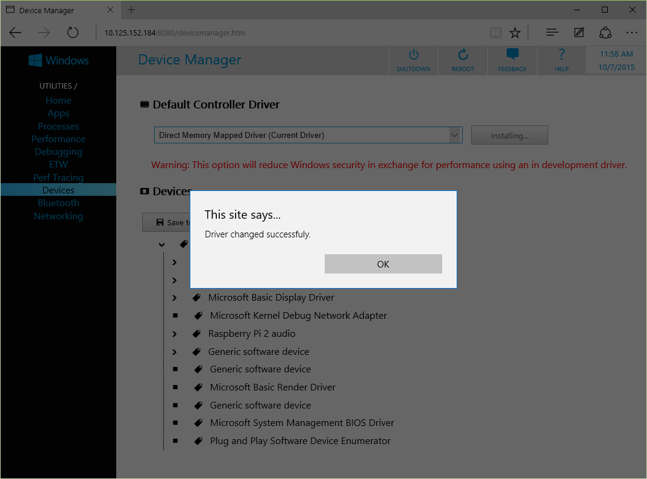Add page to favorites star icon
647x479 pixels.
[x=515, y=33]
